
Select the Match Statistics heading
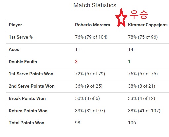[95, 5]
